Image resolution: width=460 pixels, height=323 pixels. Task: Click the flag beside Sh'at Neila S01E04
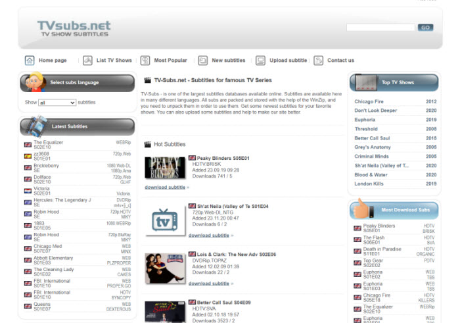(192, 206)
